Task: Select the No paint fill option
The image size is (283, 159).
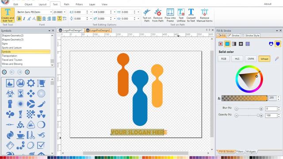Action: tap(220, 44)
